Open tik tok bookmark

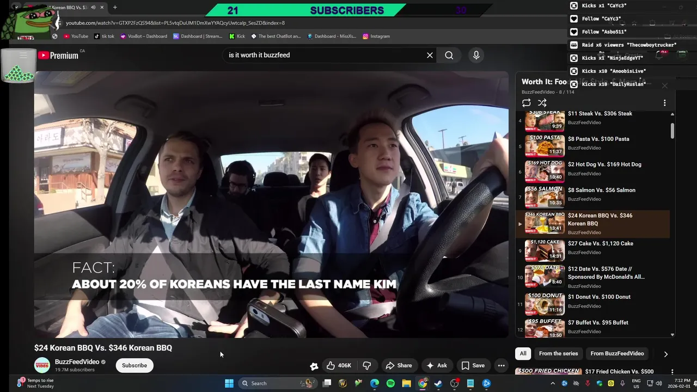104,36
